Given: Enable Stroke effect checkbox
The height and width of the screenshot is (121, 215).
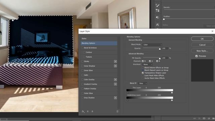Looking at the screenshot, I should coord(82,61).
